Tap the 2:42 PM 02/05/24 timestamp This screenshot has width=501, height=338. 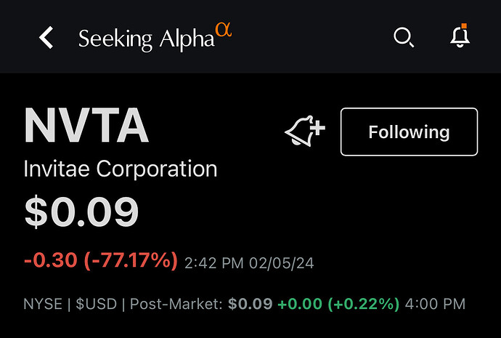(x=249, y=263)
